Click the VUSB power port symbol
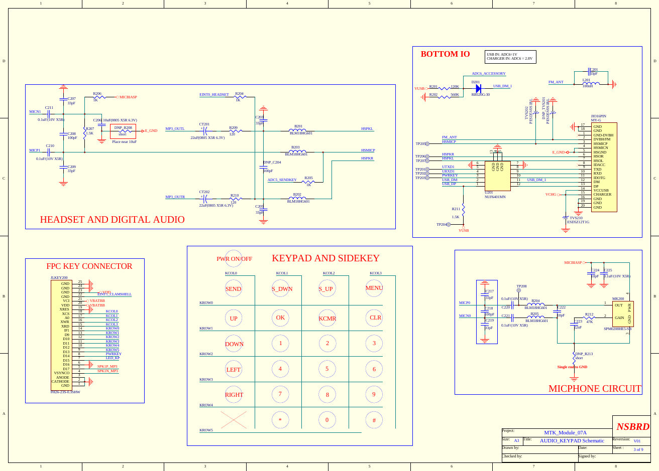Image resolution: width=659 pixels, height=471 pixels. 463,227
